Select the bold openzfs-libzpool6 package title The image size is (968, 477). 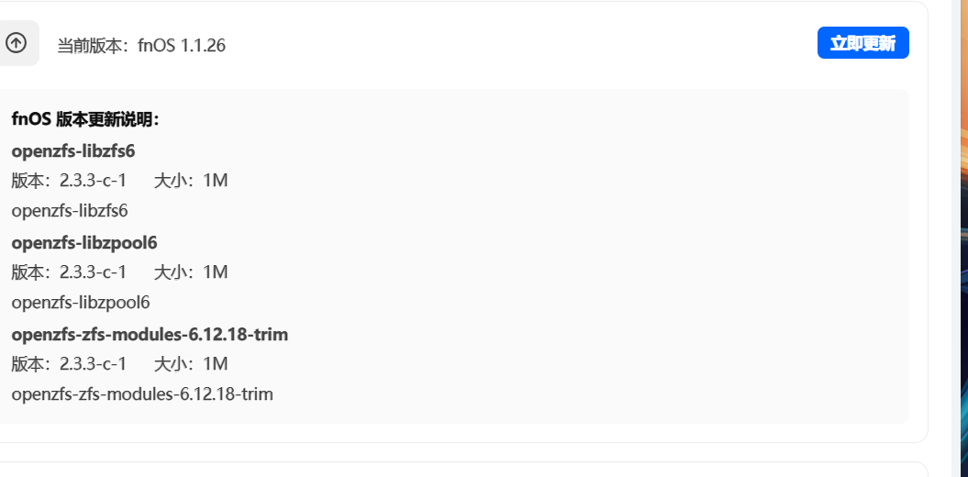(x=84, y=242)
